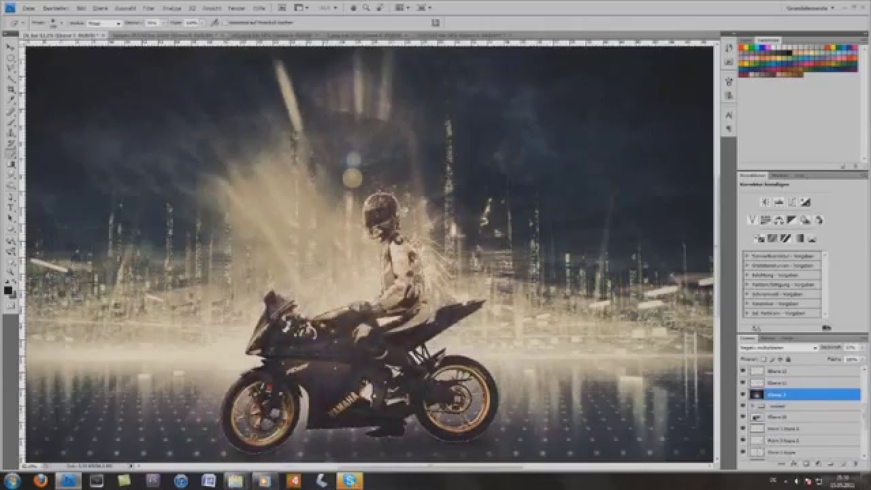Select the Lasso tool
Screen dimensions: 871x490
(x=11, y=69)
